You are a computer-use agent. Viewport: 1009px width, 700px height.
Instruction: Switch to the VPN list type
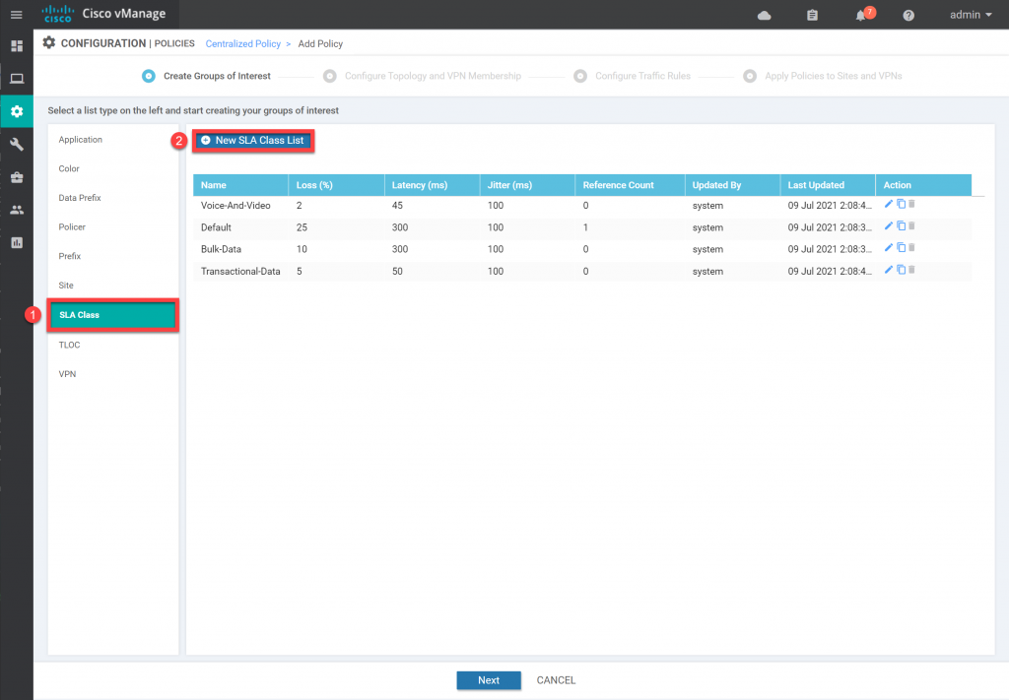tap(67, 373)
